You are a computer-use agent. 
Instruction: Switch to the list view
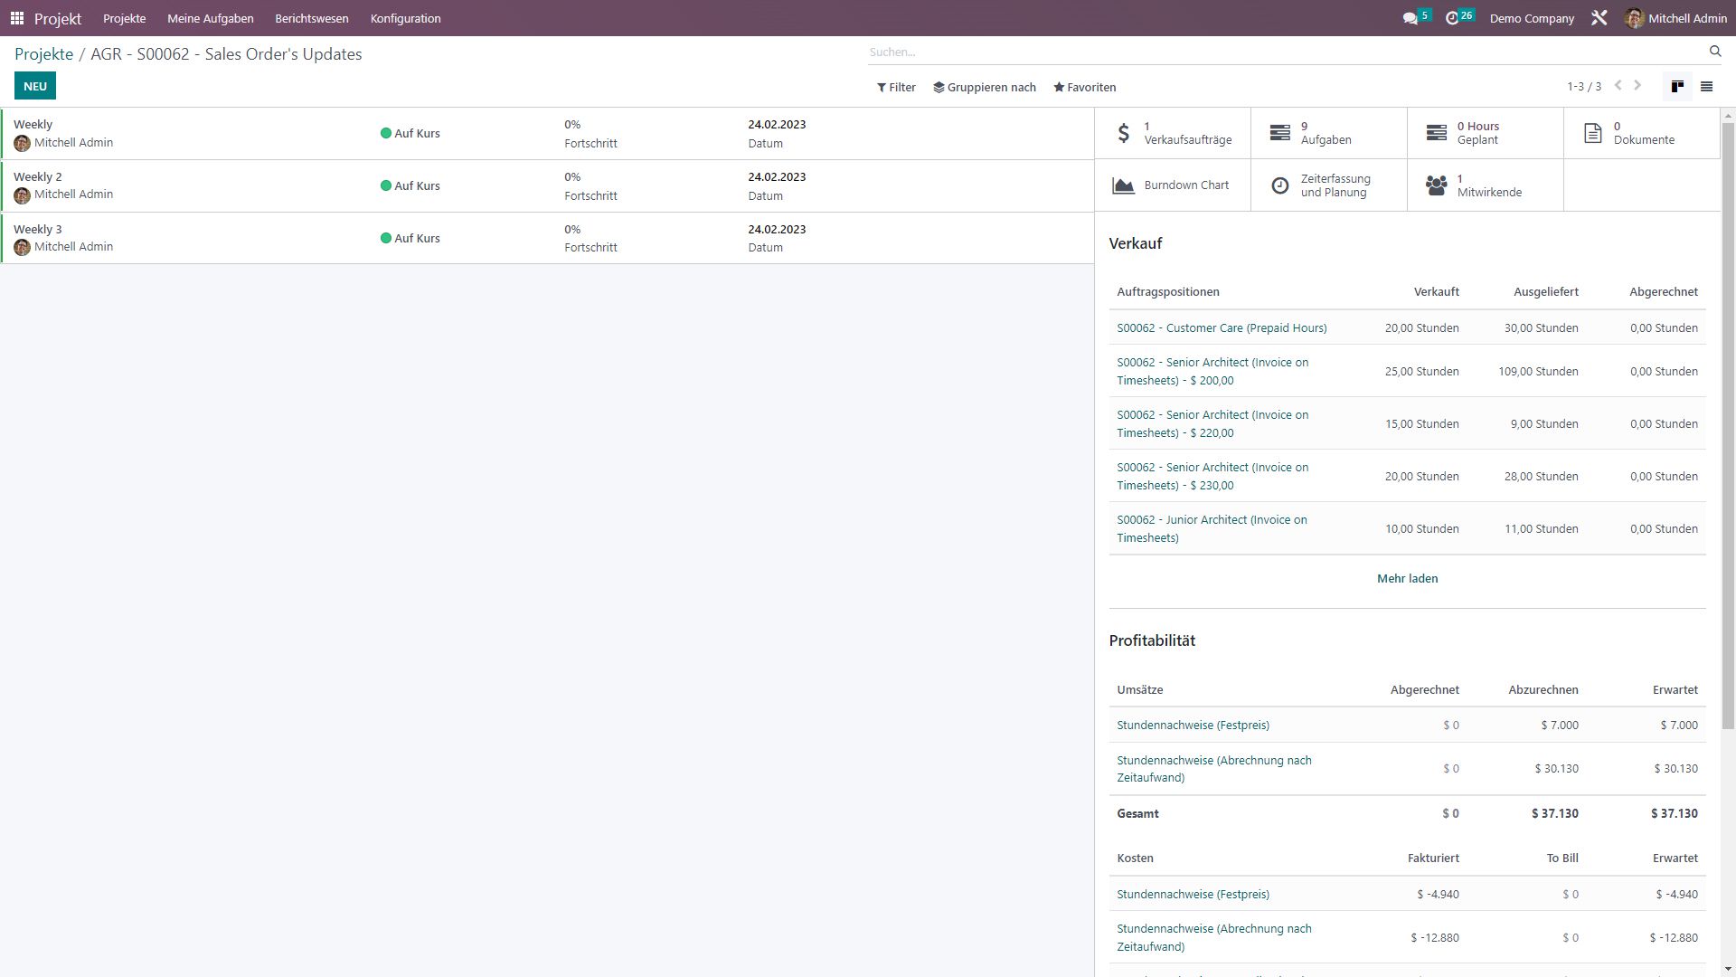pos(1706,87)
